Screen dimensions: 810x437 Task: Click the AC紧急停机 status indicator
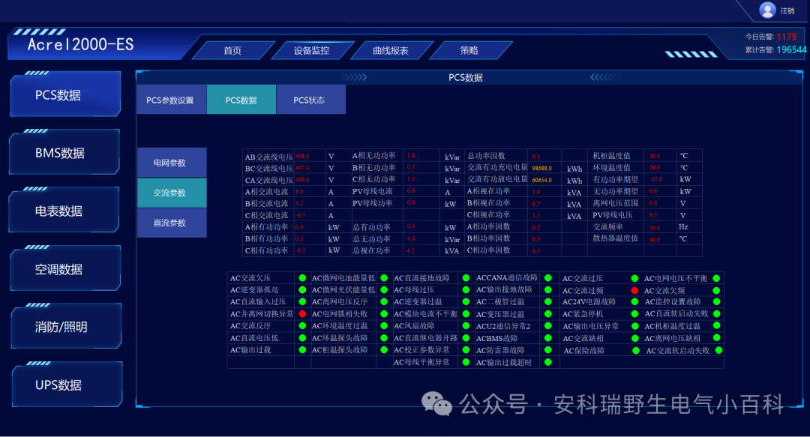[x=634, y=313]
